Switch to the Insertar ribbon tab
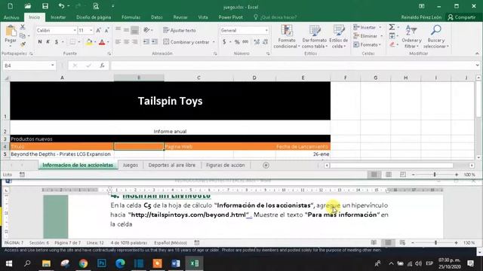Viewport: 483px width, 271px height. [58, 17]
